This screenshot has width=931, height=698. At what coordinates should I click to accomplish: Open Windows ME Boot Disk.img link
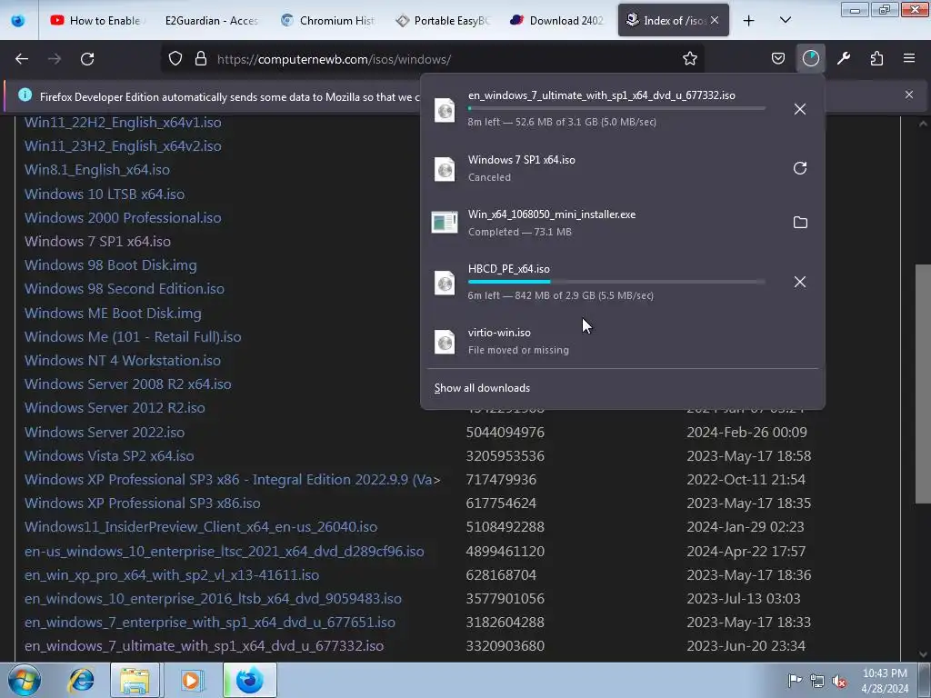113,314
